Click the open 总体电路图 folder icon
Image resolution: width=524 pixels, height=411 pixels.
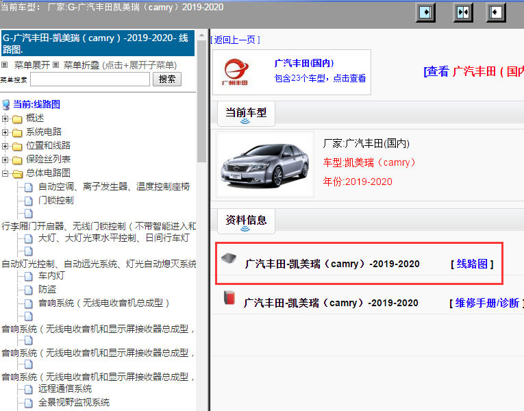click(x=17, y=174)
